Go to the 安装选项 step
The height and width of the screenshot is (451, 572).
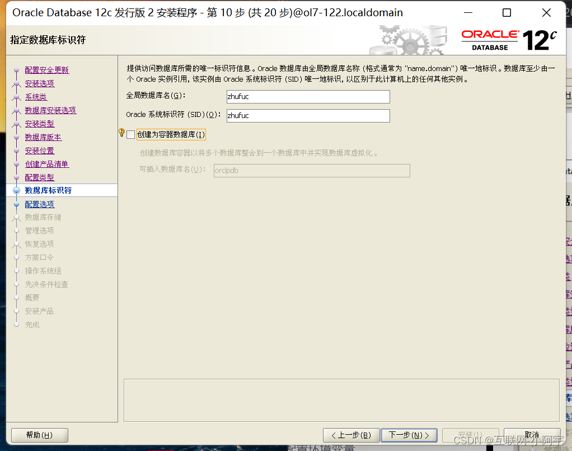click(x=39, y=83)
